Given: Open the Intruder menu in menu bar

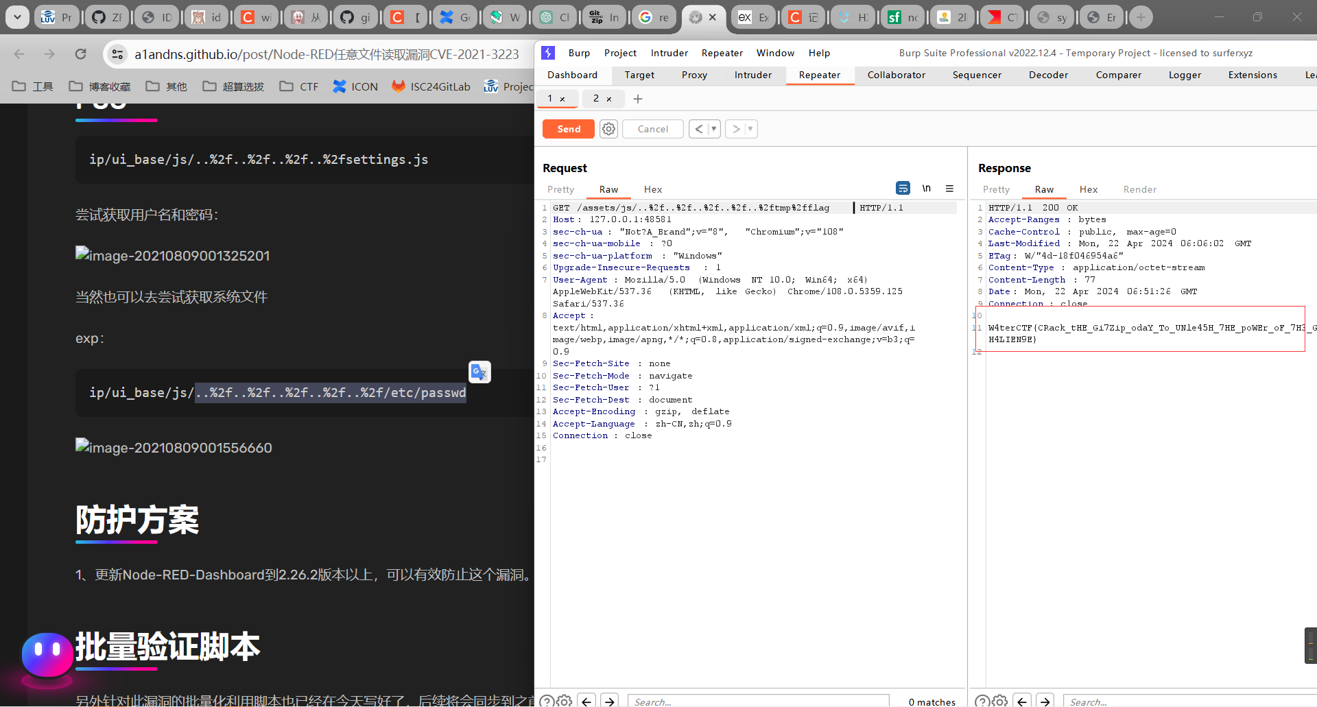Looking at the screenshot, I should click(669, 53).
